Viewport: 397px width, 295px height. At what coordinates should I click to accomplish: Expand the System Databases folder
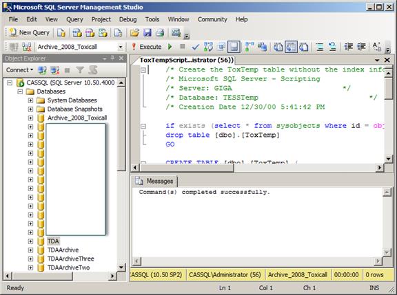pyautogui.click(x=30, y=100)
